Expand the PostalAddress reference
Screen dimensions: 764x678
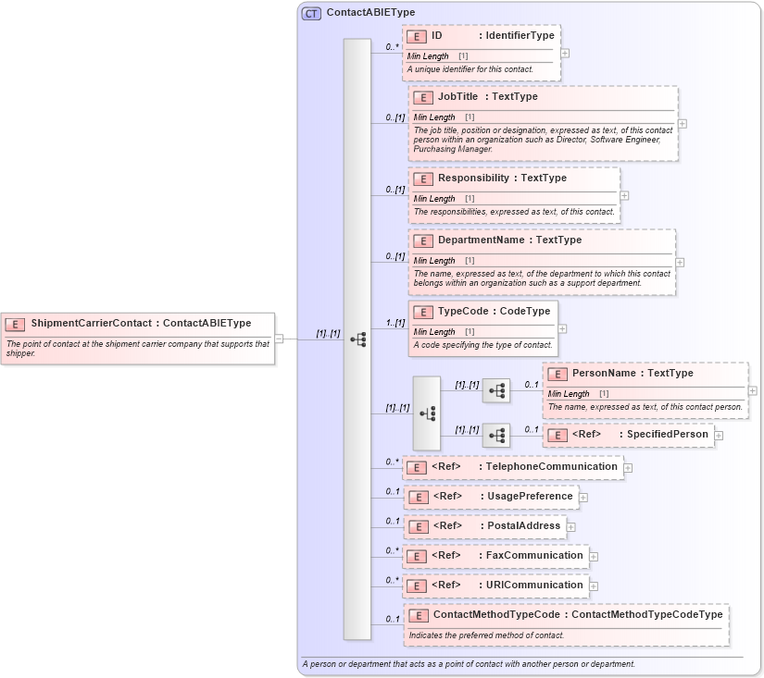click(x=572, y=525)
